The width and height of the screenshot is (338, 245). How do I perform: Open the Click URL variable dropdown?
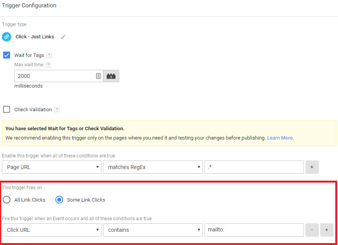[x=51, y=230]
